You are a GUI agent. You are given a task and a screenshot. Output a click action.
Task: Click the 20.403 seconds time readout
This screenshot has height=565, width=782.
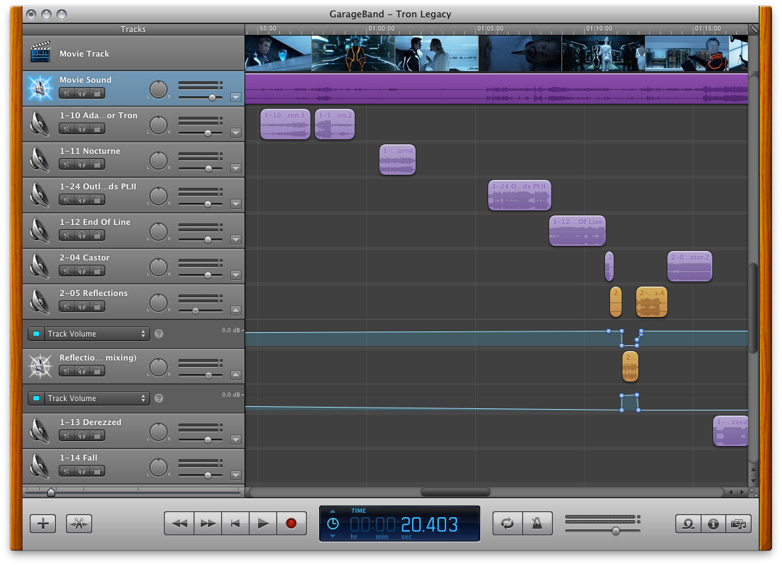coord(429,524)
